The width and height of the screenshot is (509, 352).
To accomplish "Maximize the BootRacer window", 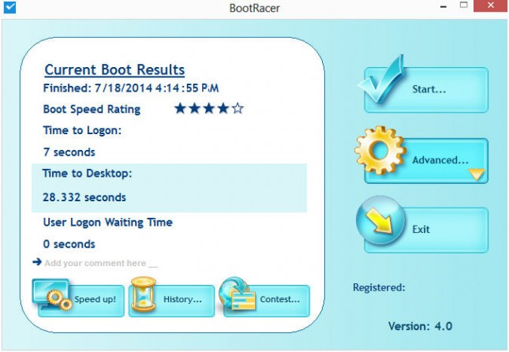I will point(464,6).
